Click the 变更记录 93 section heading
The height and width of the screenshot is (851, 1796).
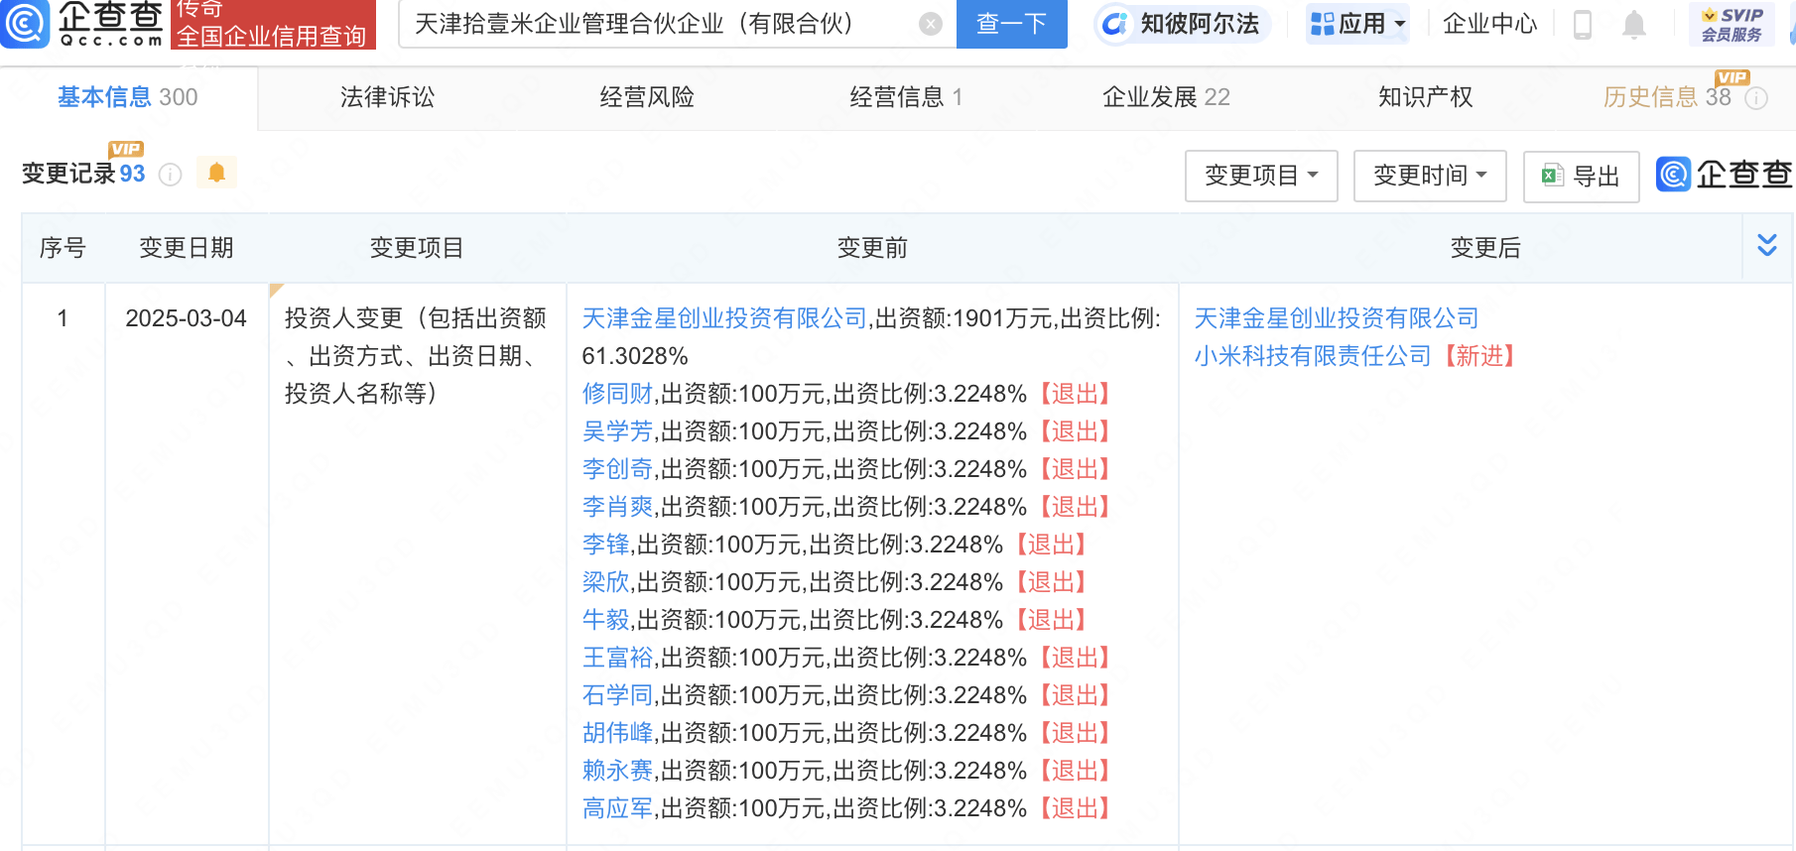[83, 174]
